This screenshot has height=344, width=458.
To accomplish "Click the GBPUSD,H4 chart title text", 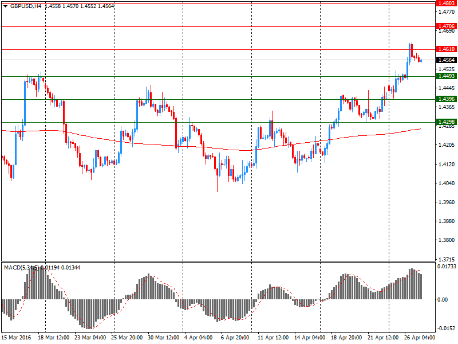I will [26, 6].
